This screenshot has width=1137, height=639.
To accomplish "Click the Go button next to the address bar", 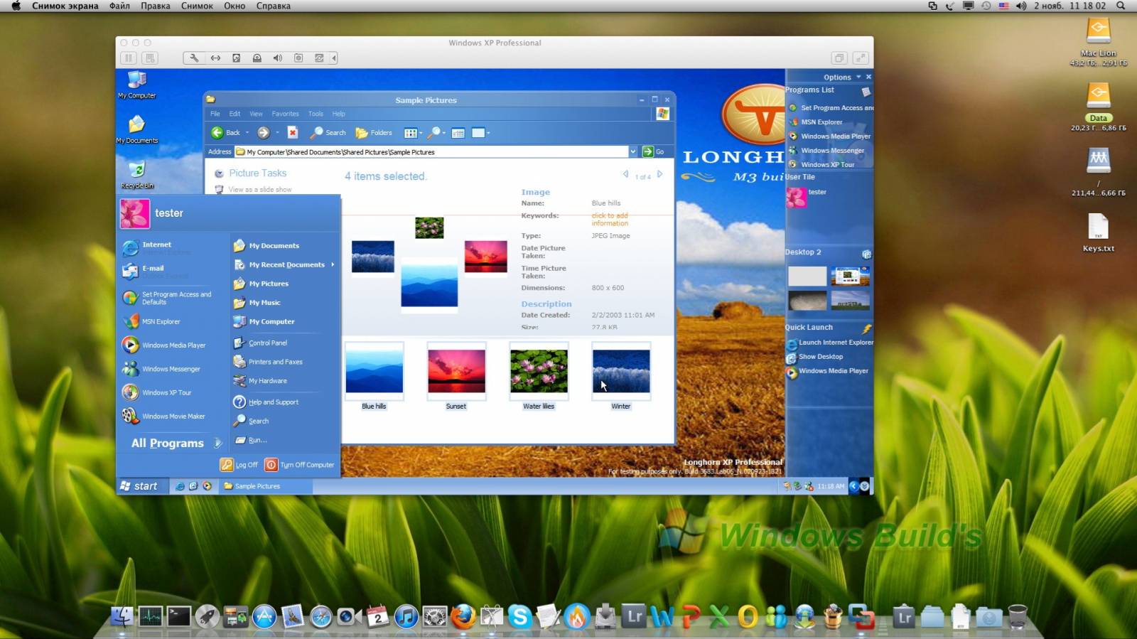I will tap(654, 151).
